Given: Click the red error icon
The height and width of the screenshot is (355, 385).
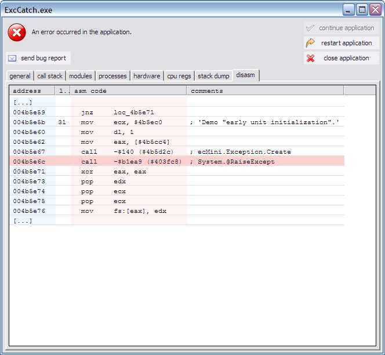Looking at the screenshot, I should point(17,32).
